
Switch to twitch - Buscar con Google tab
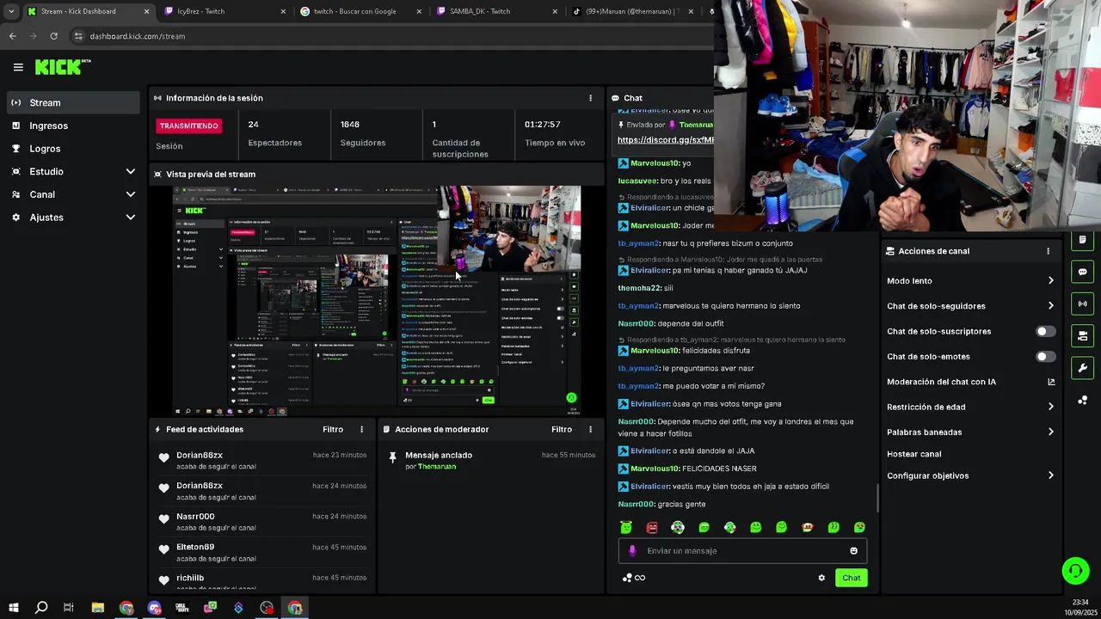click(x=360, y=11)
